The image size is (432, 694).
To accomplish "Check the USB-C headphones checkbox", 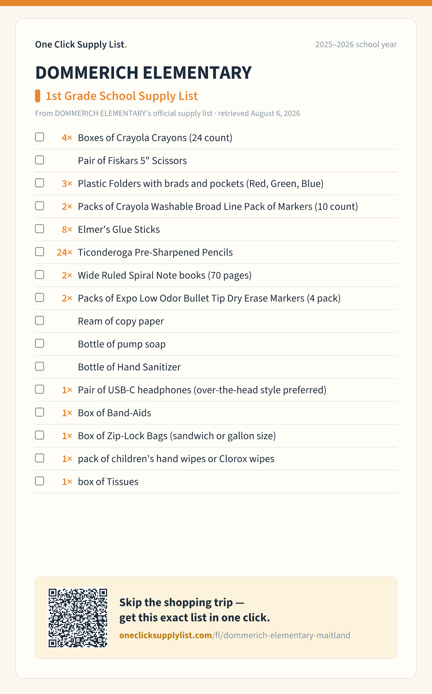I will (x=39, y=389).
